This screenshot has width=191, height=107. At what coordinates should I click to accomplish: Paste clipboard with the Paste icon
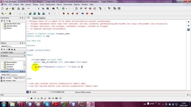click(x=48, y=9)
